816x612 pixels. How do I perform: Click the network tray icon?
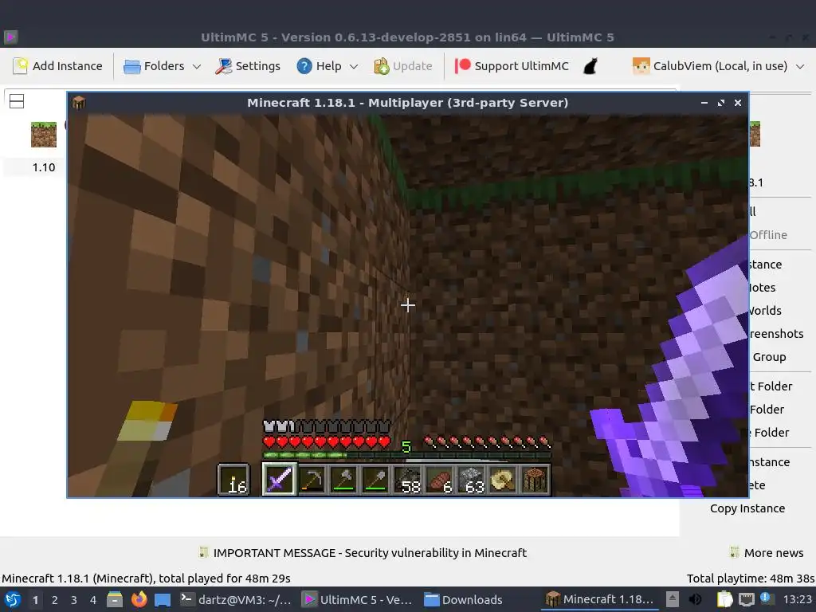[x=746, y=599]
